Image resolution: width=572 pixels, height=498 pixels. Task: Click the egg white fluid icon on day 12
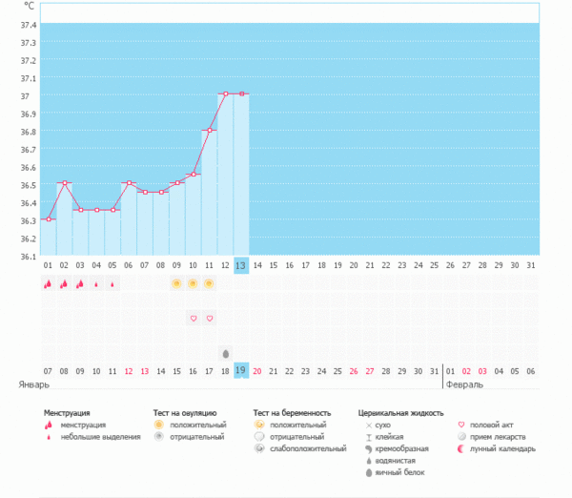click(226, 353)
